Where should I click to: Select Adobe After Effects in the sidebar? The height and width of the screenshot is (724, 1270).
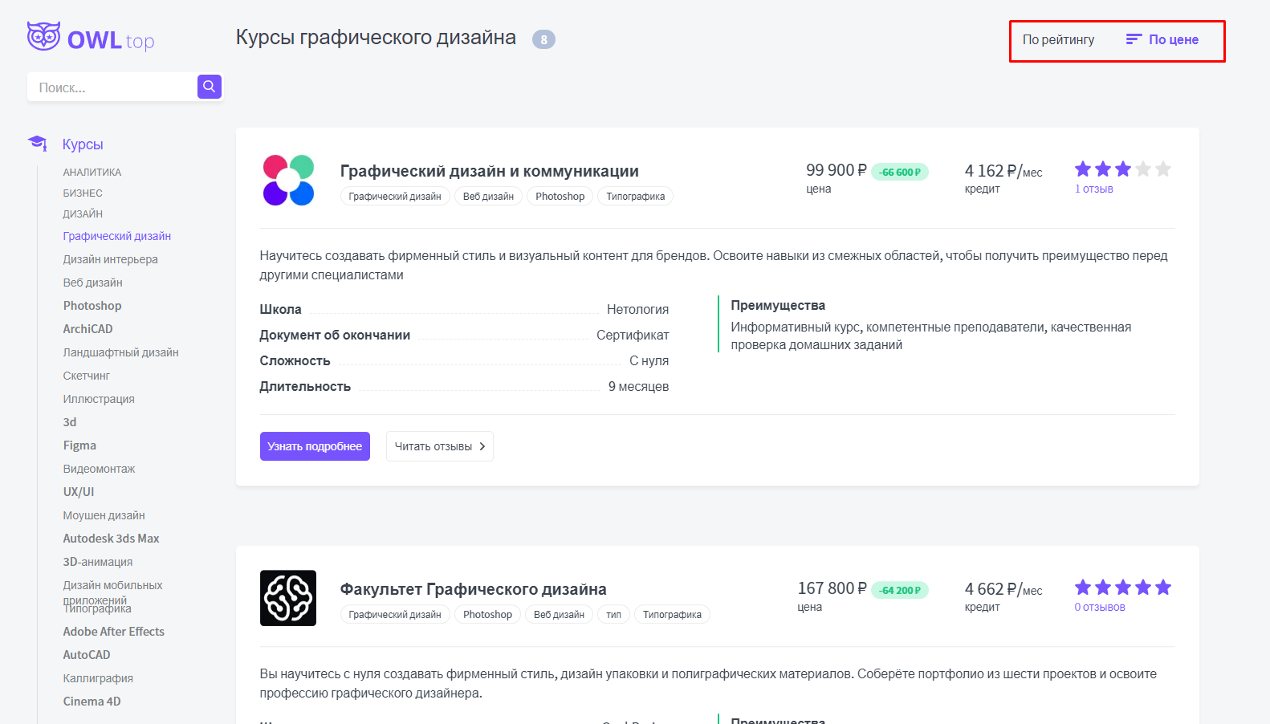[x=113, y=632]
